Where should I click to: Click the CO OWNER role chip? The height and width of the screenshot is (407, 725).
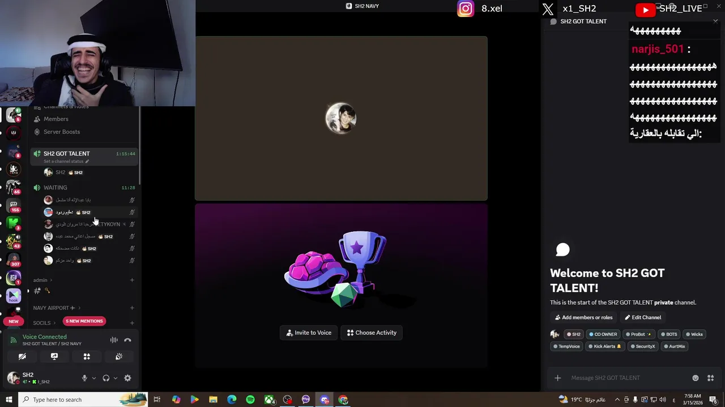pos(602,334)
